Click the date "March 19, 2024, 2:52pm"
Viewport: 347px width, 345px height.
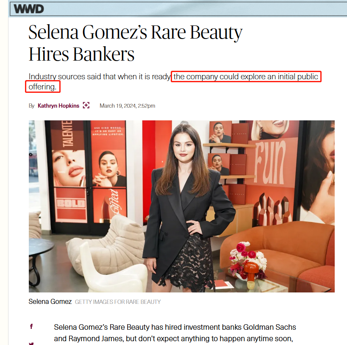coord(127,106)
